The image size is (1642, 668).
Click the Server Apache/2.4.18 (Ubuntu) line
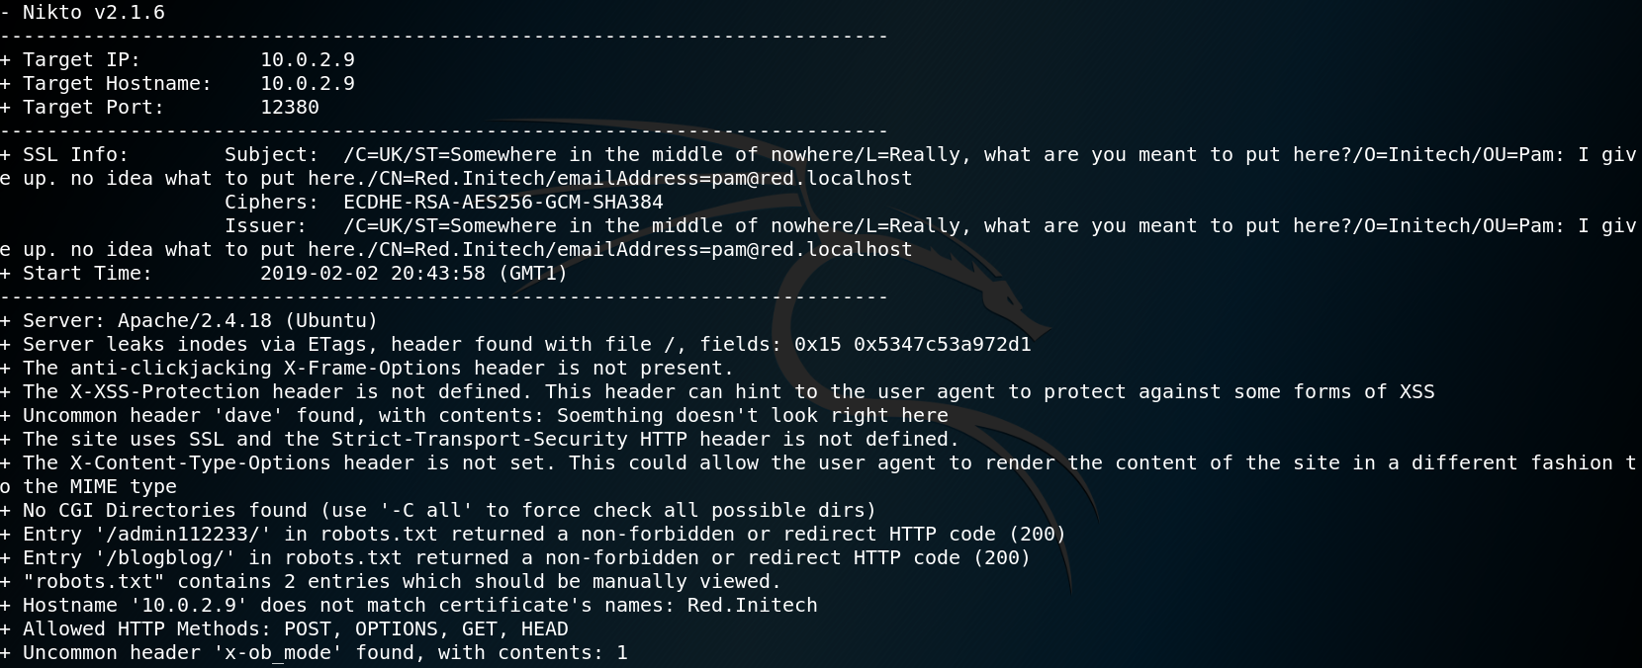pos(189,321)
